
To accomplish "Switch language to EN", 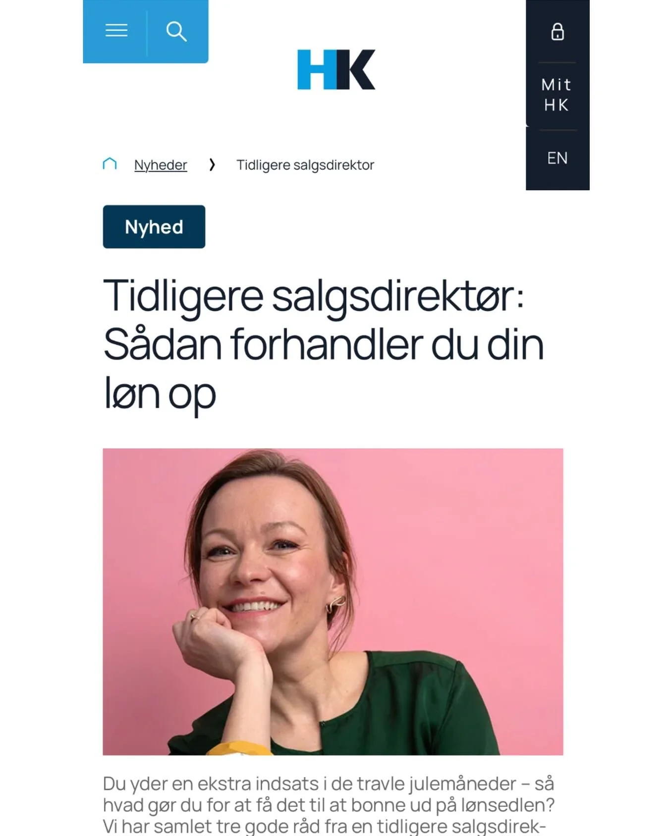I will tap(557, 158).
